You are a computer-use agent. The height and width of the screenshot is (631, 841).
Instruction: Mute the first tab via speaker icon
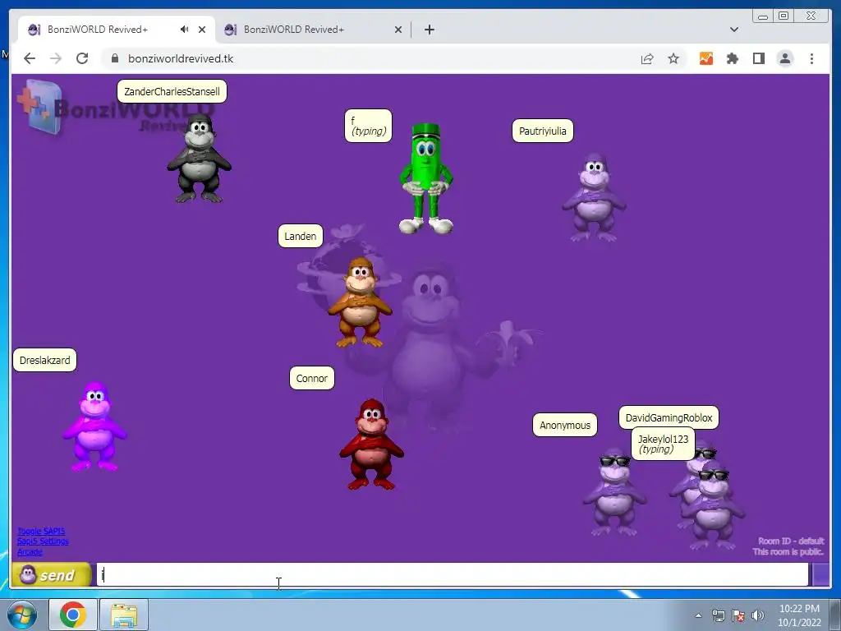tap(185, 30)
